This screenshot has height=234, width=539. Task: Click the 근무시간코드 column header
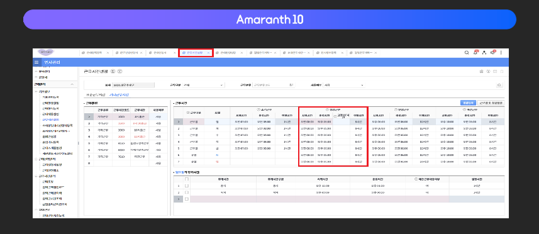121,110
